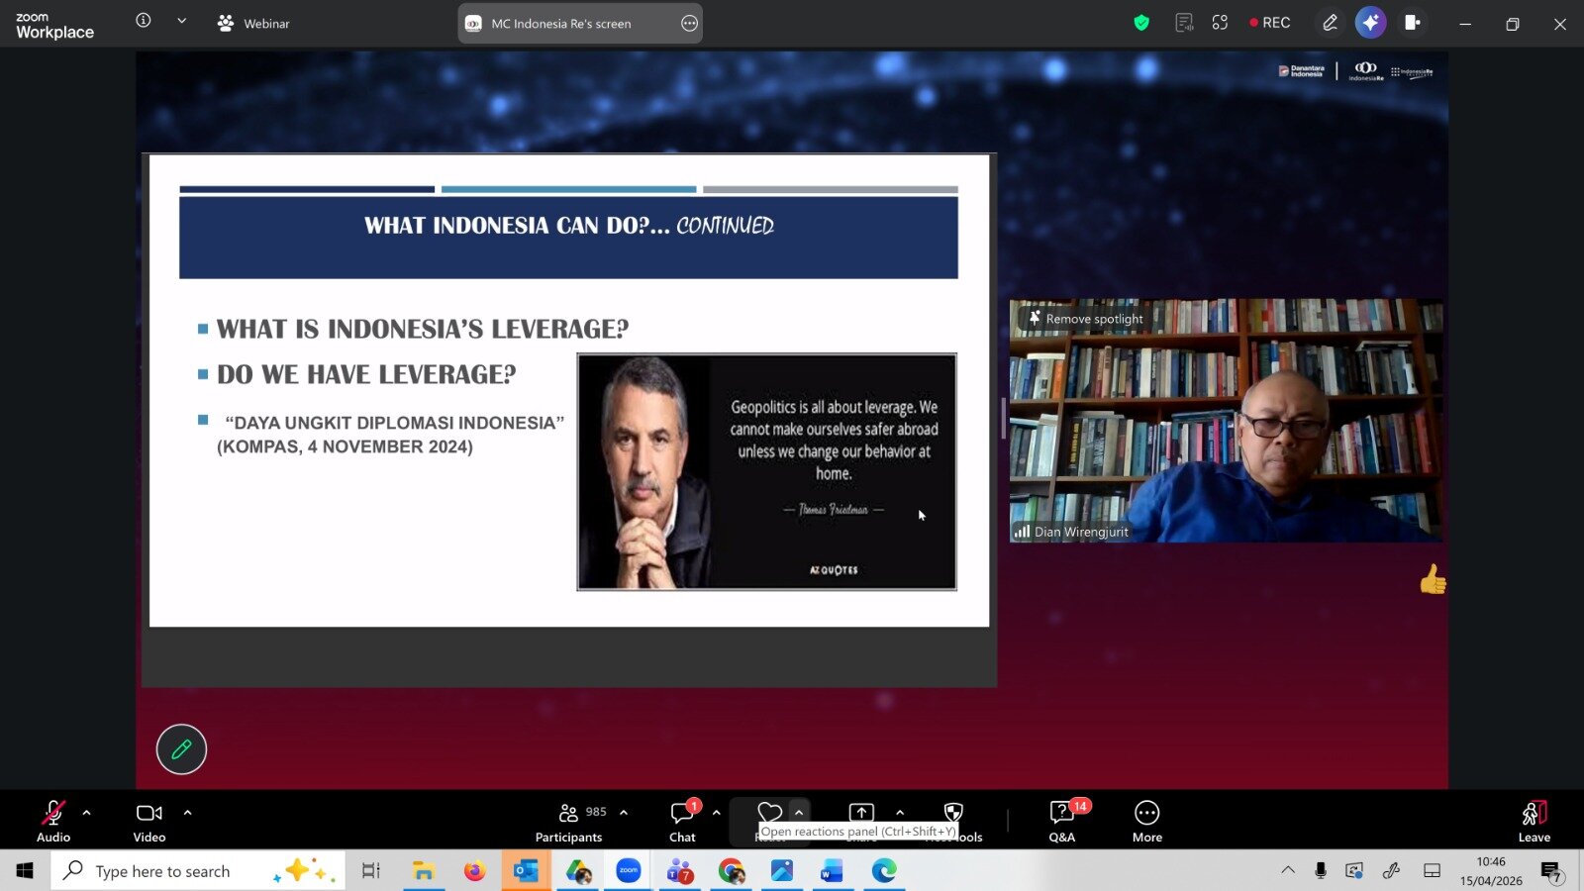Leave the webinar

point(1534,822)
